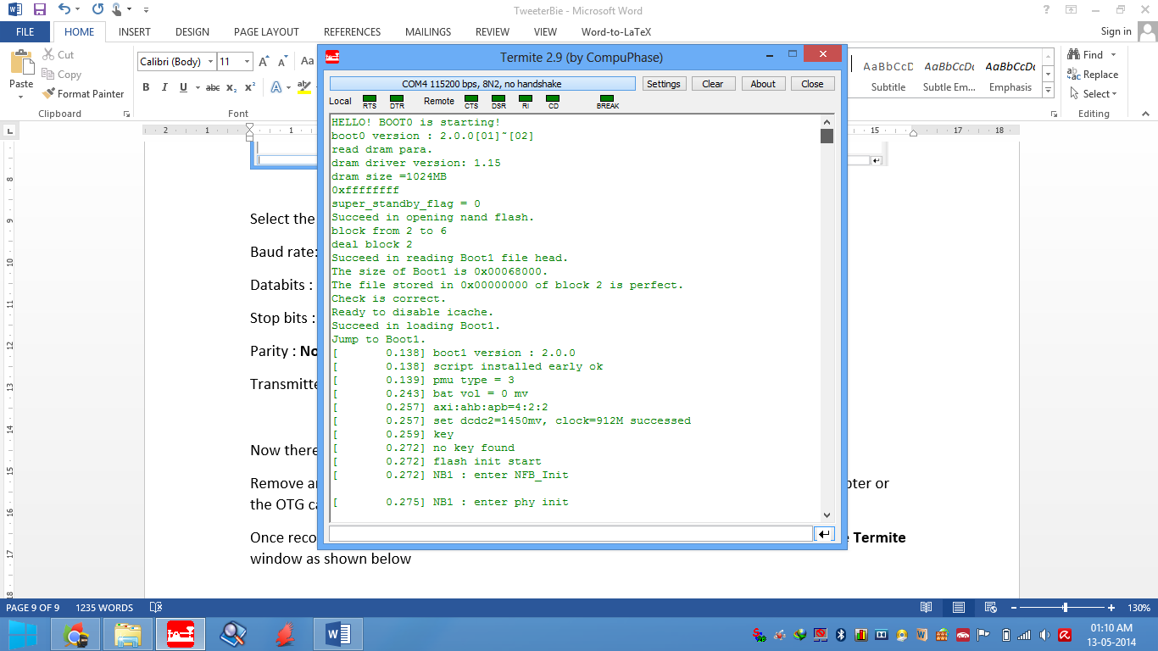The image size is (1158, 651).
Task: Switch to the REFERENCES tab
Action: click(x=352, y=31)
